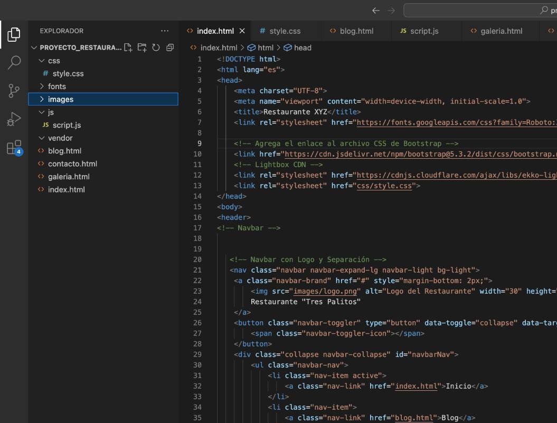Viewport: 557px width, 423px height.
Task: Click the New File icon in Explorer
Action: click(x=127, y=47)
